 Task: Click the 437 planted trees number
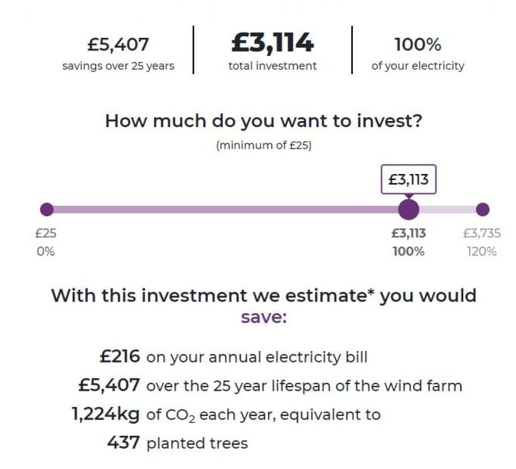point(123,443)
